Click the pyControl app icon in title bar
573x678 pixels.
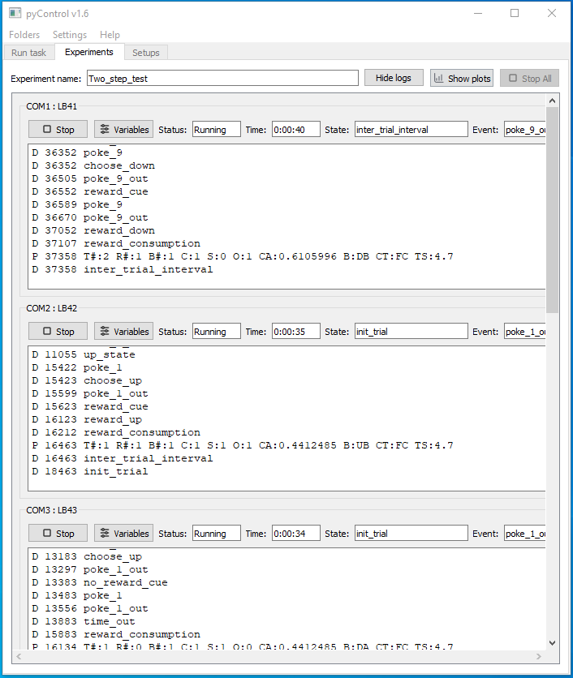(15, 13)
